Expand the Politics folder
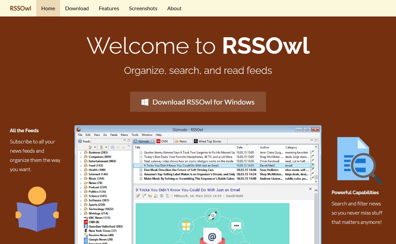Image resolution: width=396 pixels, height=244 pixels. click(81, 192)
